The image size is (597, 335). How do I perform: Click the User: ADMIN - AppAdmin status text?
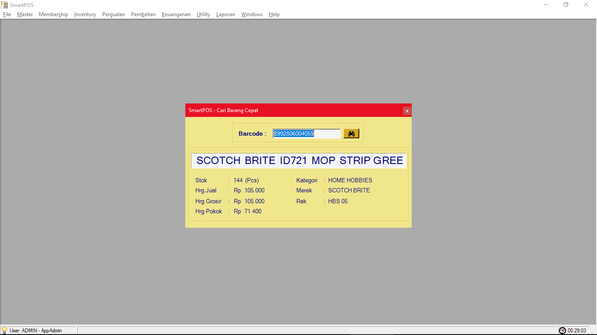click(36, 331)
